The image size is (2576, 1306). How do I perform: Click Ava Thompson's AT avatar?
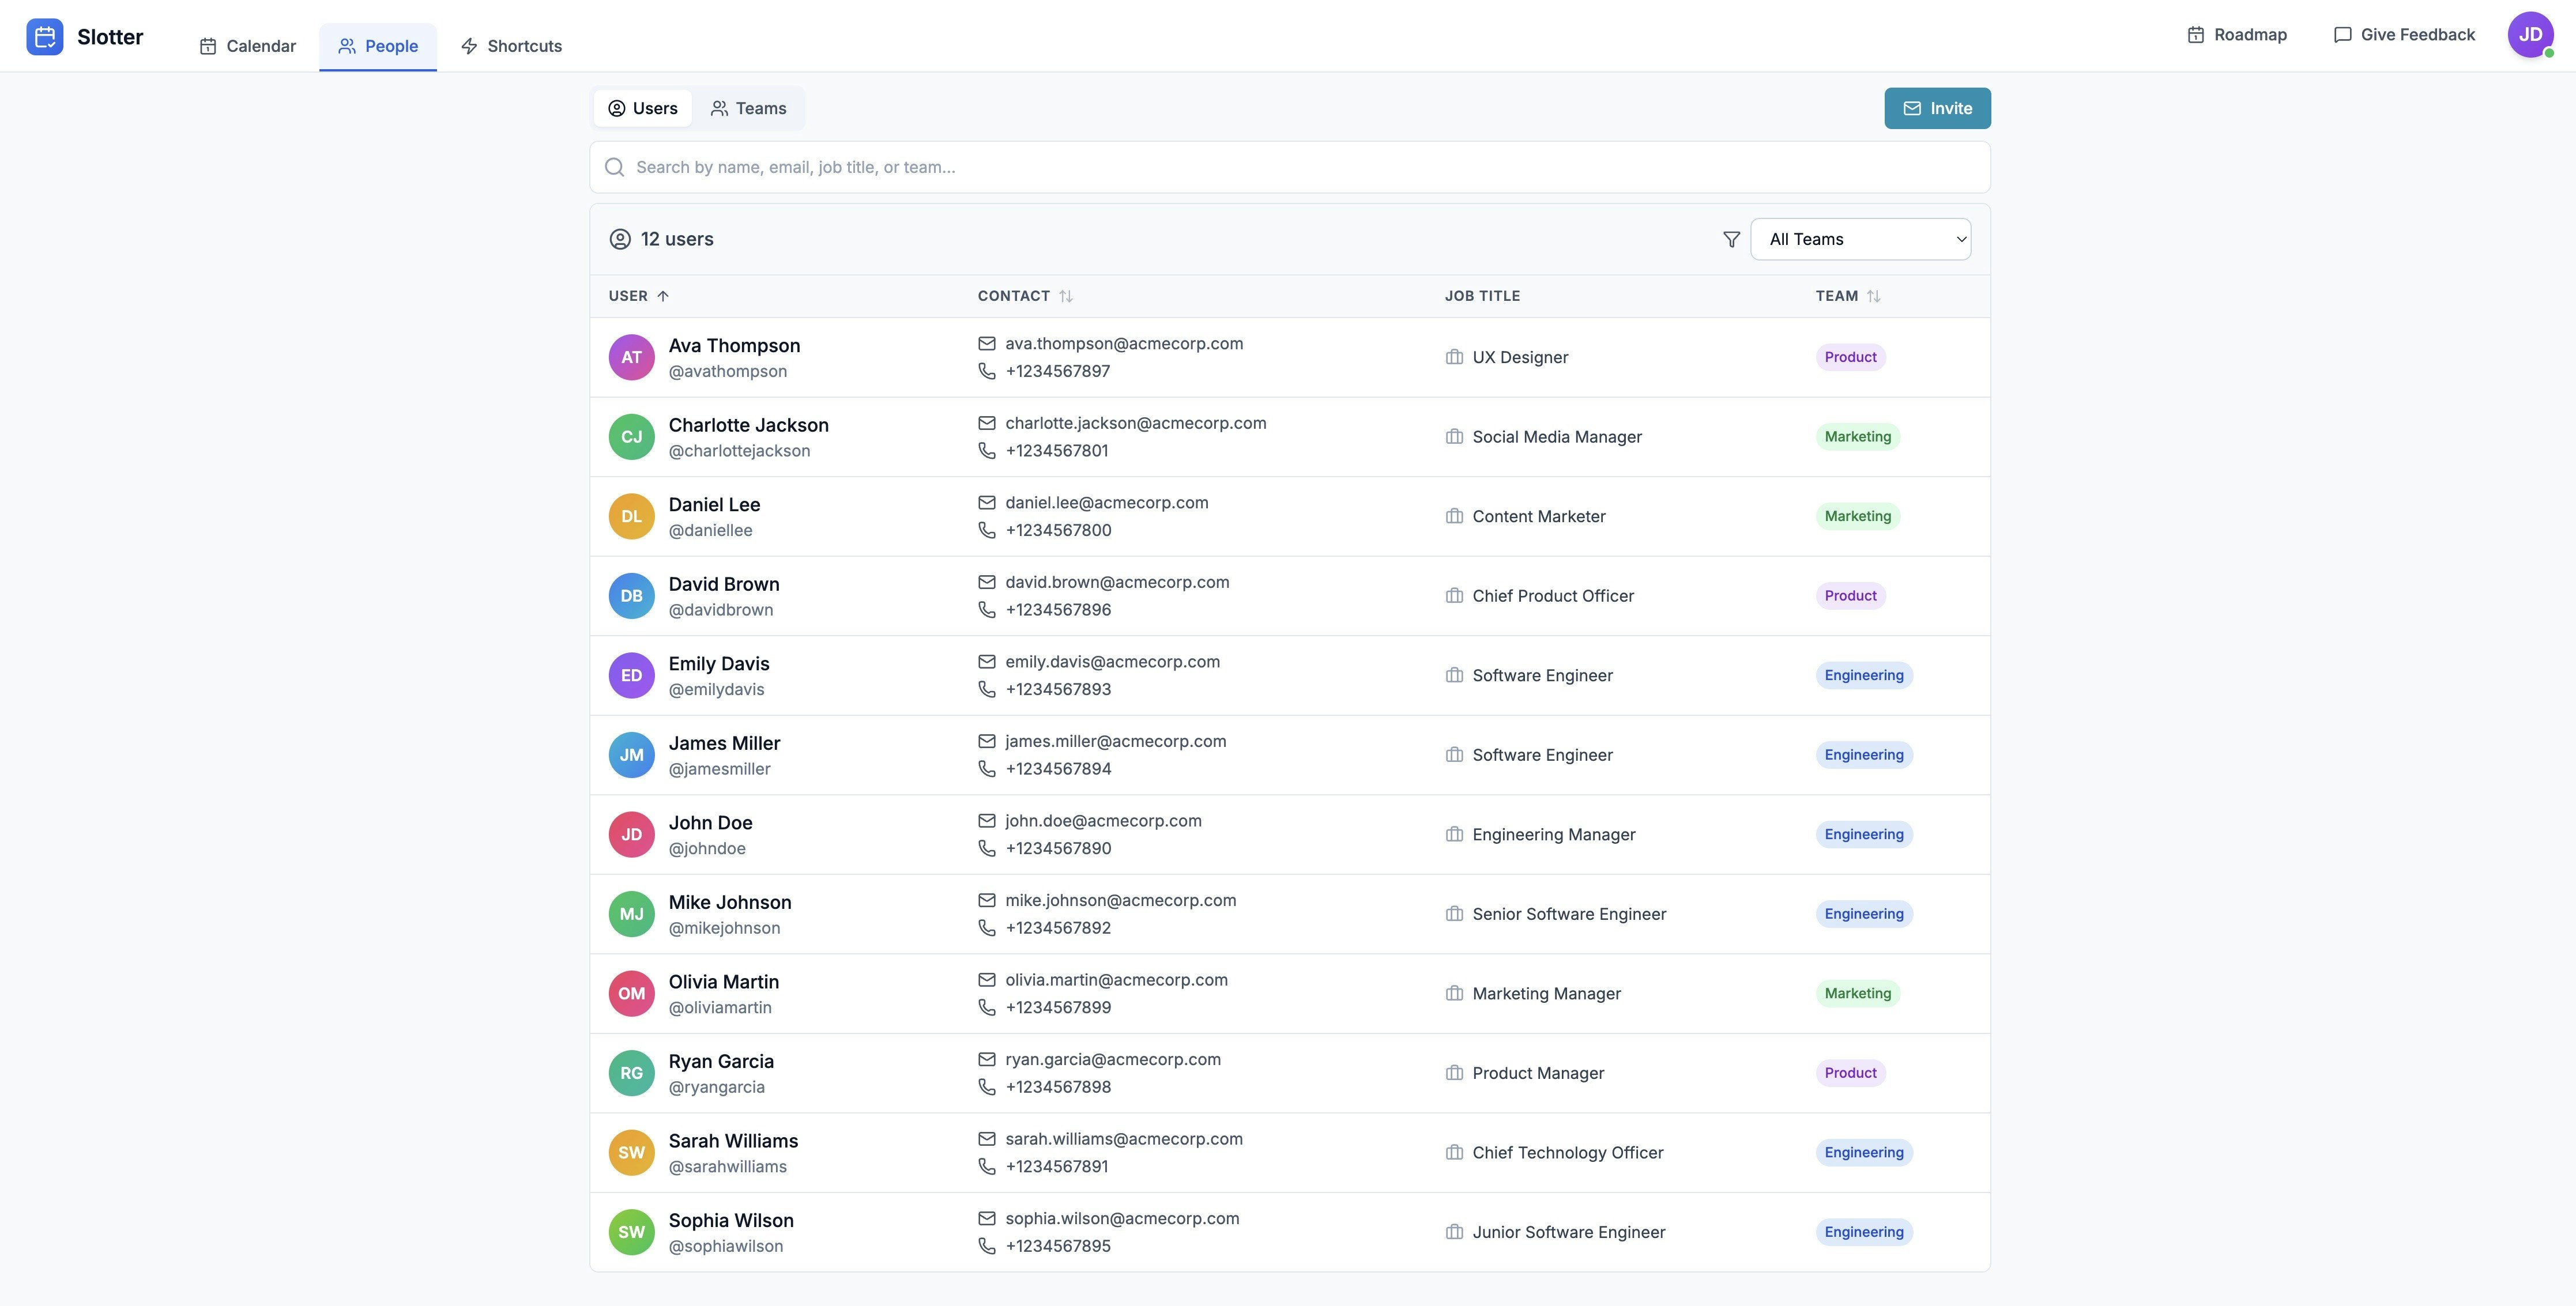tap(631, 357)
